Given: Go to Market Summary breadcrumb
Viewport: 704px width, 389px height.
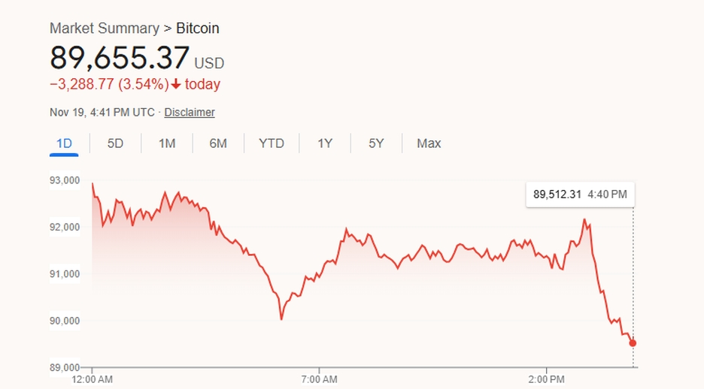Looking at the screenshot, I should pos(104,29).
